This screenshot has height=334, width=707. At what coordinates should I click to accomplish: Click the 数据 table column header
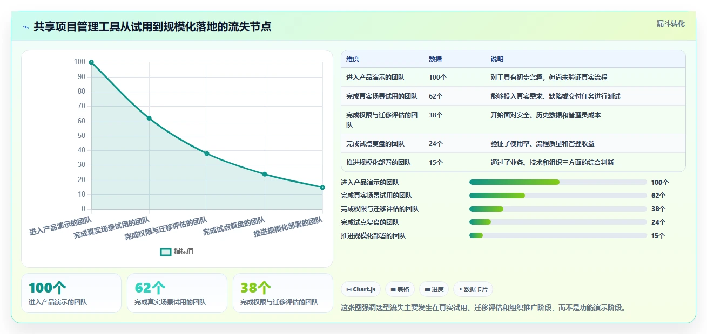tap(435, 59)
